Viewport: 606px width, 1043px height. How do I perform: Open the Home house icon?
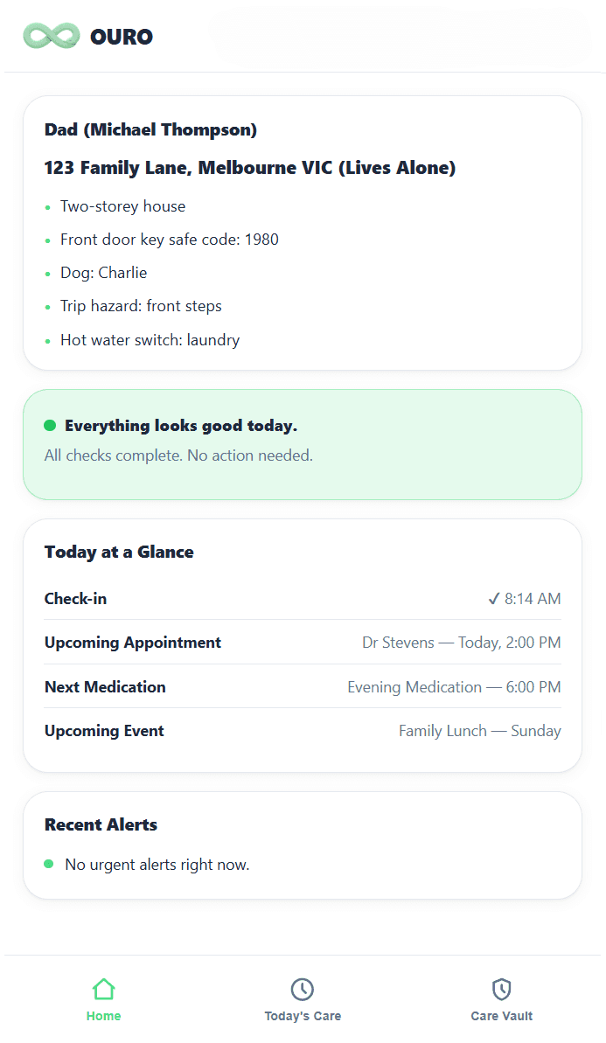point(103,989)
